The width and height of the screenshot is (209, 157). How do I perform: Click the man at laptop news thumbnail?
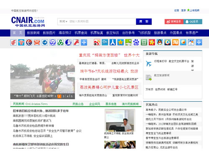tap(120, 120)
